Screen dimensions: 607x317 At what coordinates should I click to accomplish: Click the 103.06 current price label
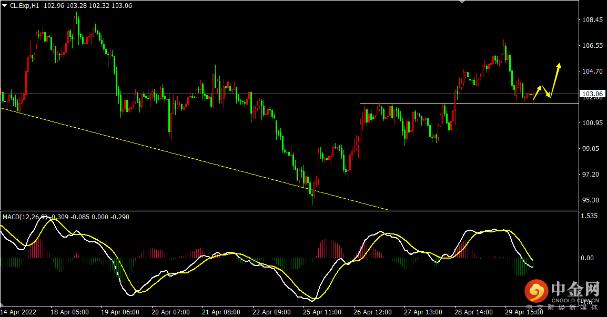click(592, 94)
